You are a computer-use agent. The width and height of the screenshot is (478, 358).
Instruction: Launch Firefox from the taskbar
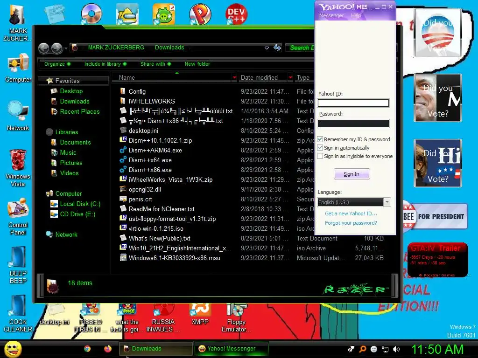pyautogui.click(x=108, y=349)
